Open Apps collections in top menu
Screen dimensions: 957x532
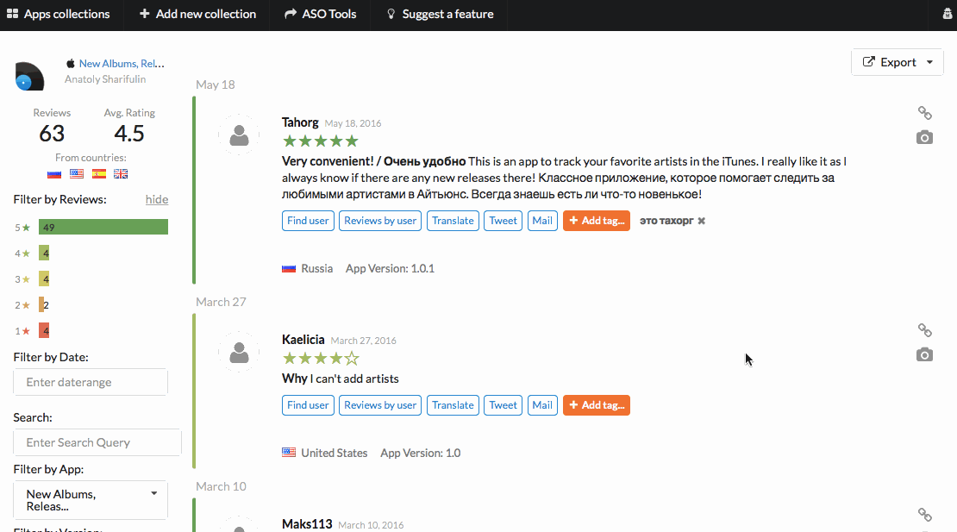[x=59, y=15]
